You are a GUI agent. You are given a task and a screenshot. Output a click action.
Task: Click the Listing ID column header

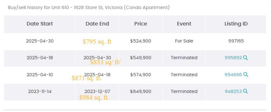click(236, 24)
